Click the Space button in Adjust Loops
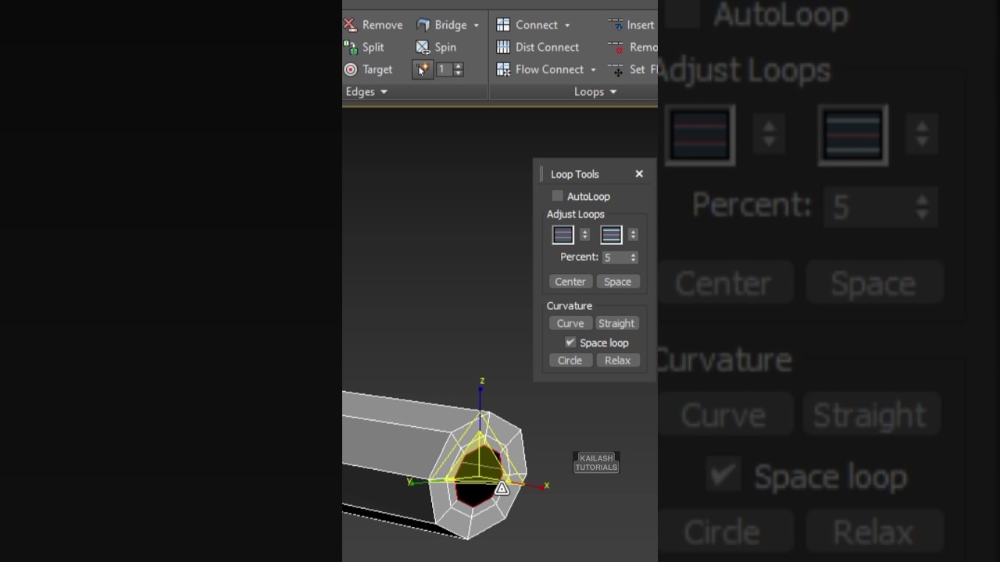 pyautogui.click(x=617, y=282)
